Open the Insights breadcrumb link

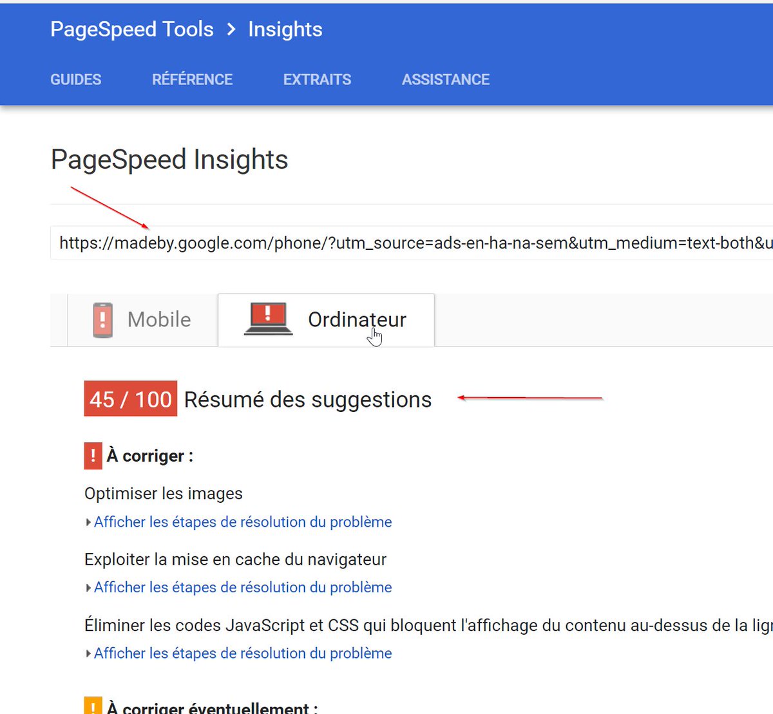pyautogui.click(x=285, y=29)
